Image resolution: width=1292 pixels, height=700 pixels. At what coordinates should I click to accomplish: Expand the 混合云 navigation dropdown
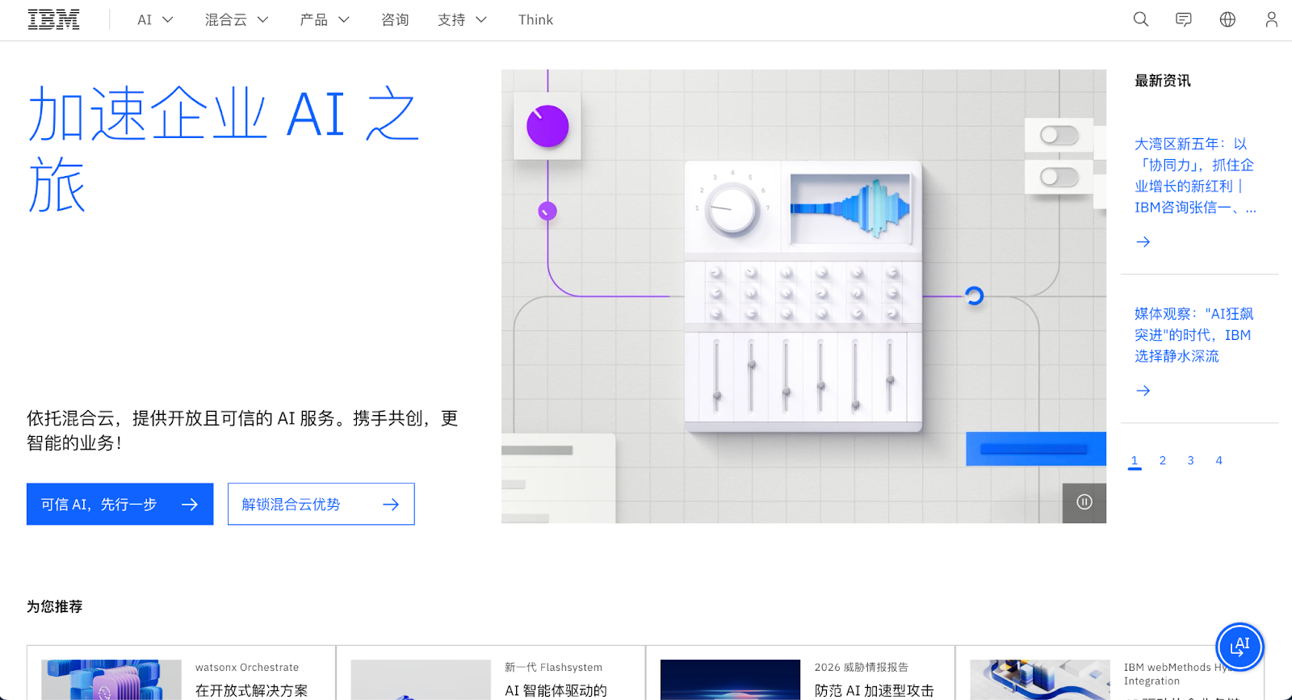[x=236, y=19]
